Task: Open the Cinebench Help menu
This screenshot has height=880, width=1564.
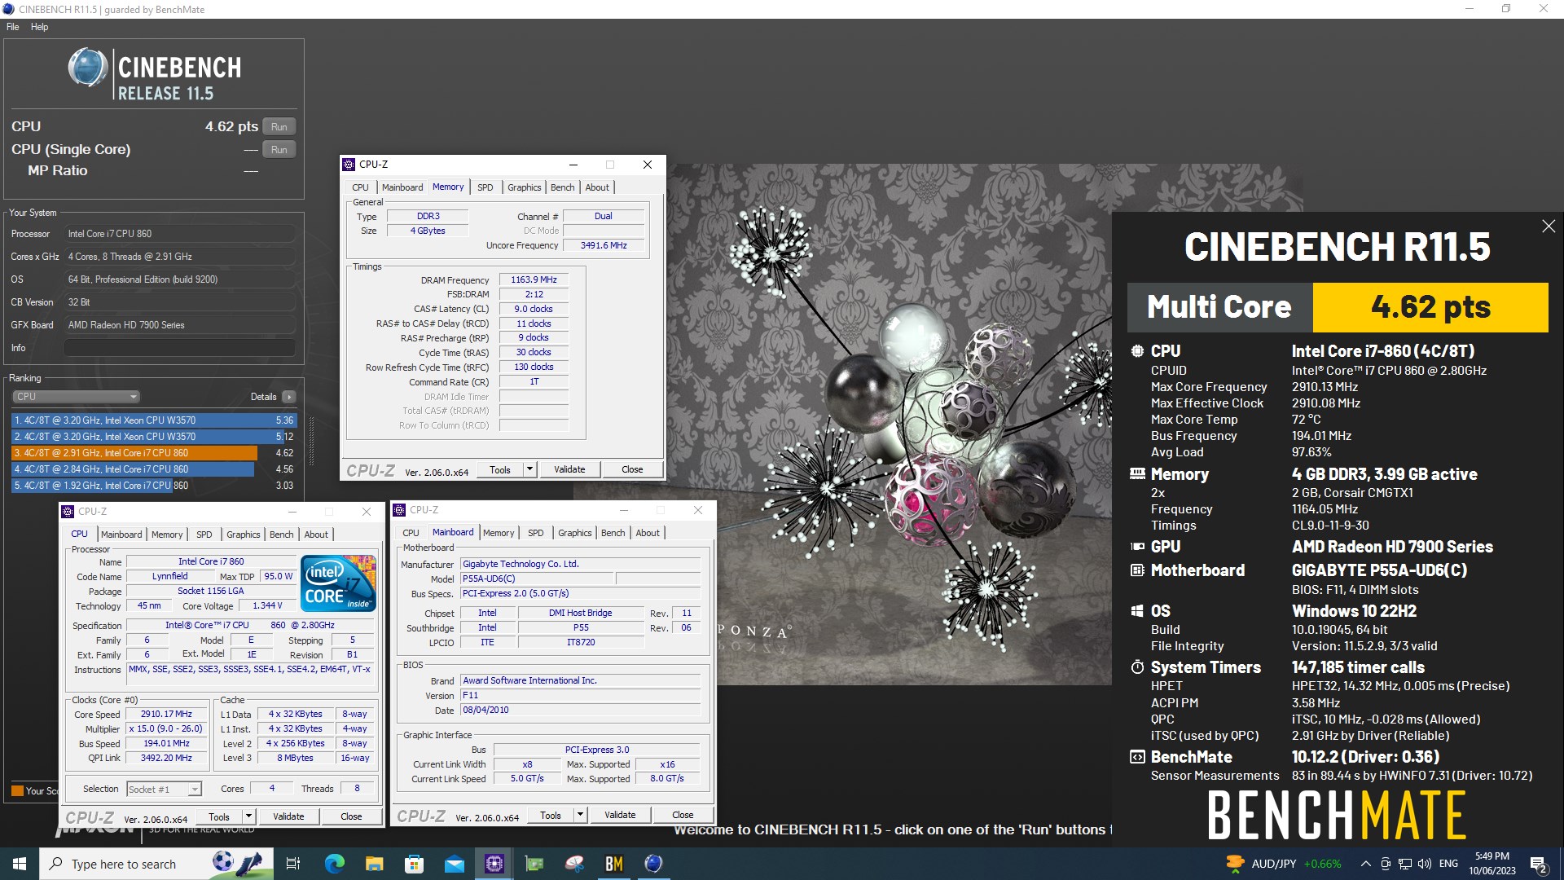Action: pyautogui.click(x=39, y=27)
